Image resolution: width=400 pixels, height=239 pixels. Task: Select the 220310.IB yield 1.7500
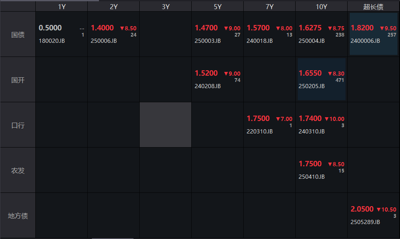tap(258, 118)
